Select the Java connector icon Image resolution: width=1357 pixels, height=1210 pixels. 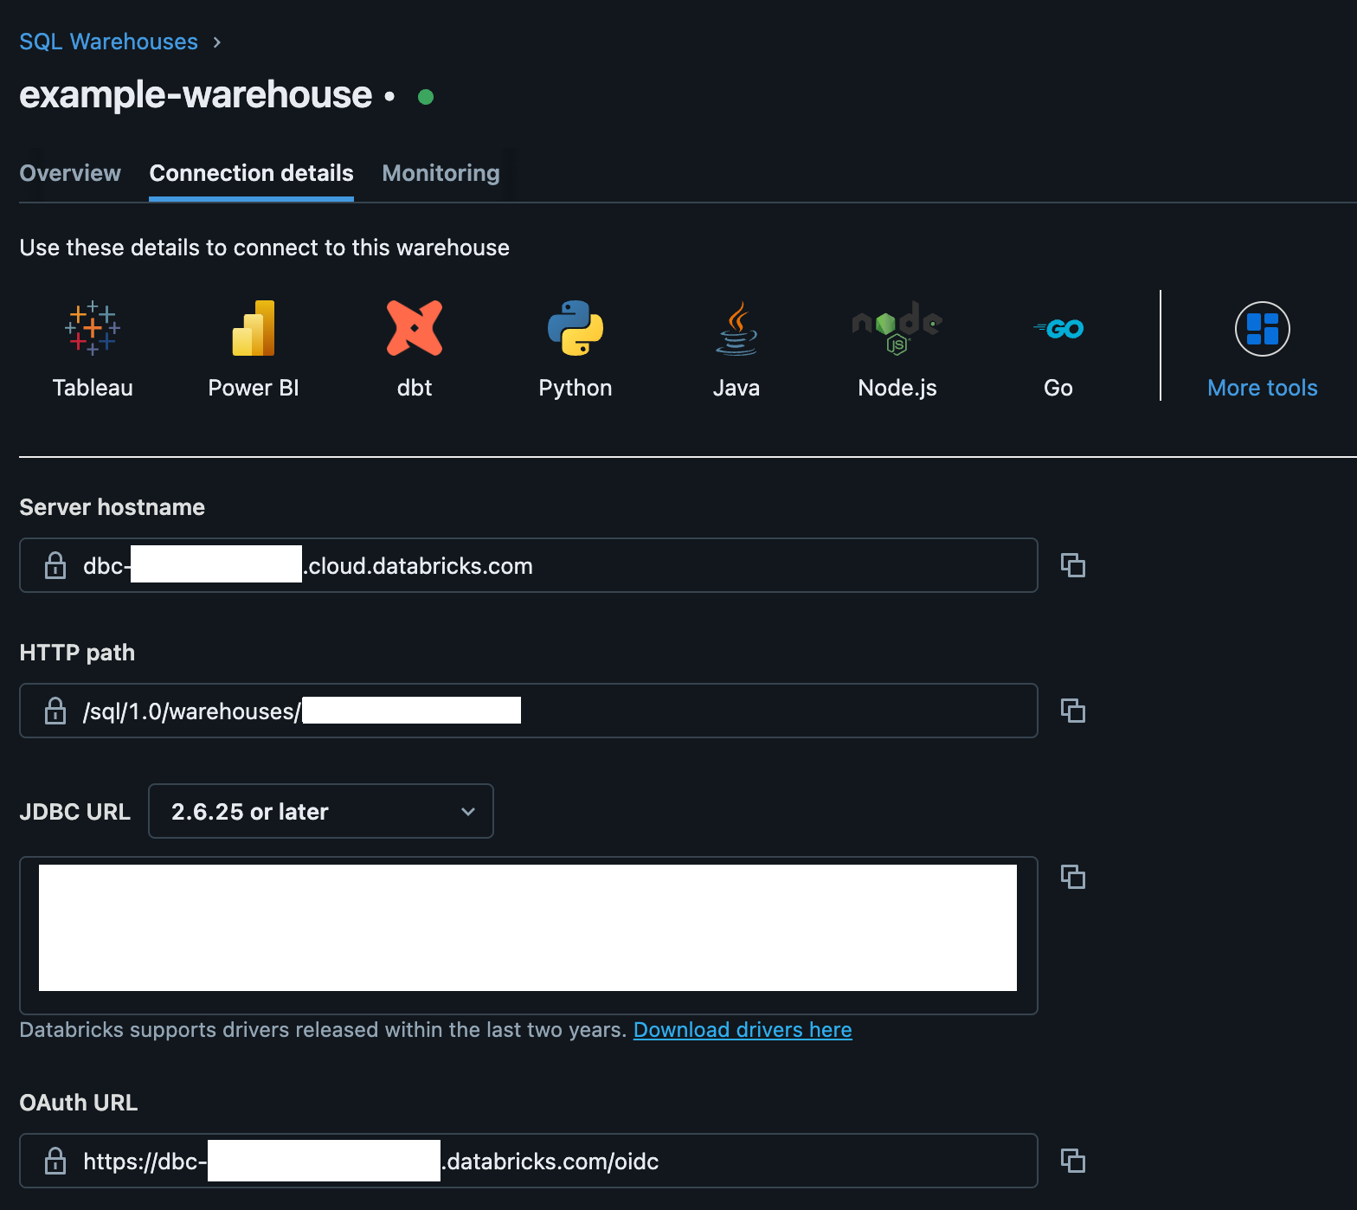tap(736, 329)
